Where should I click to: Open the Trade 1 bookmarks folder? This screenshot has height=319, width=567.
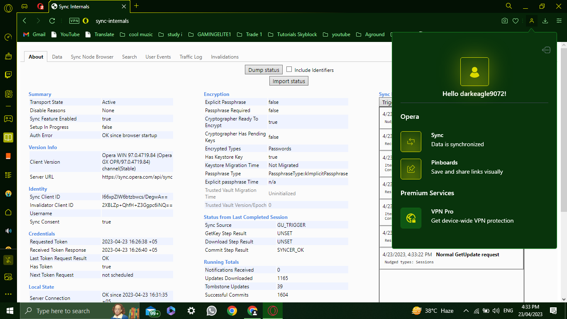pyautogui.click(x=249, y=34)
